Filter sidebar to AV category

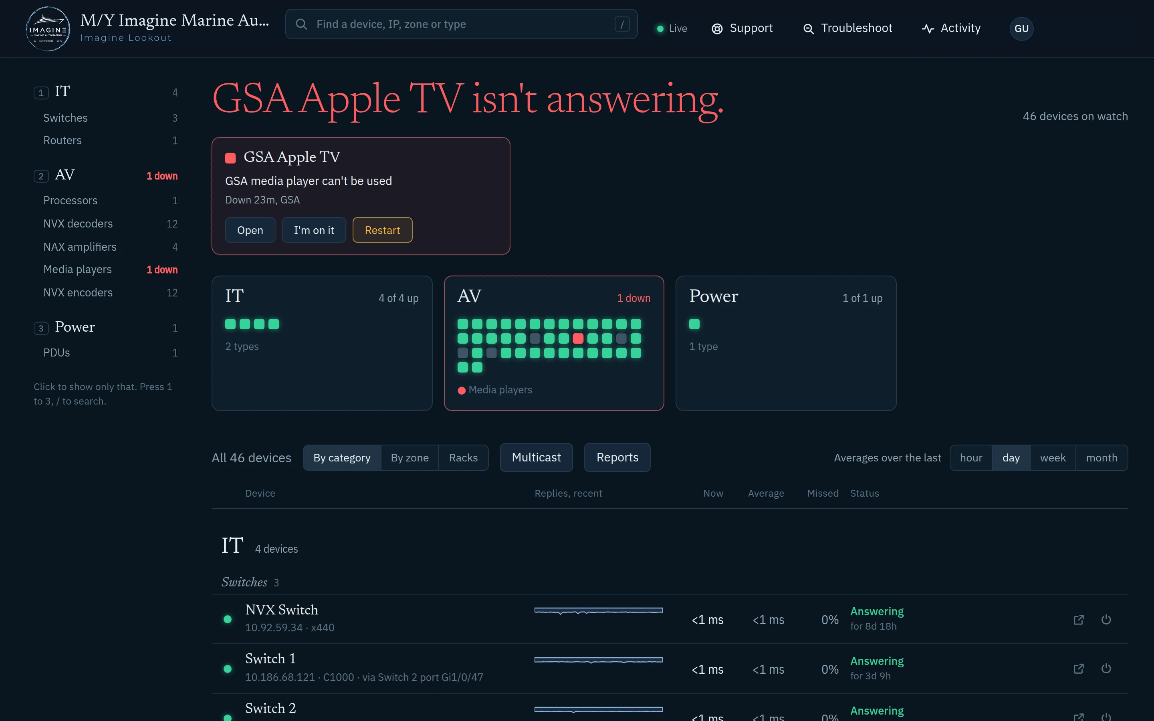(x=106, y=175)
